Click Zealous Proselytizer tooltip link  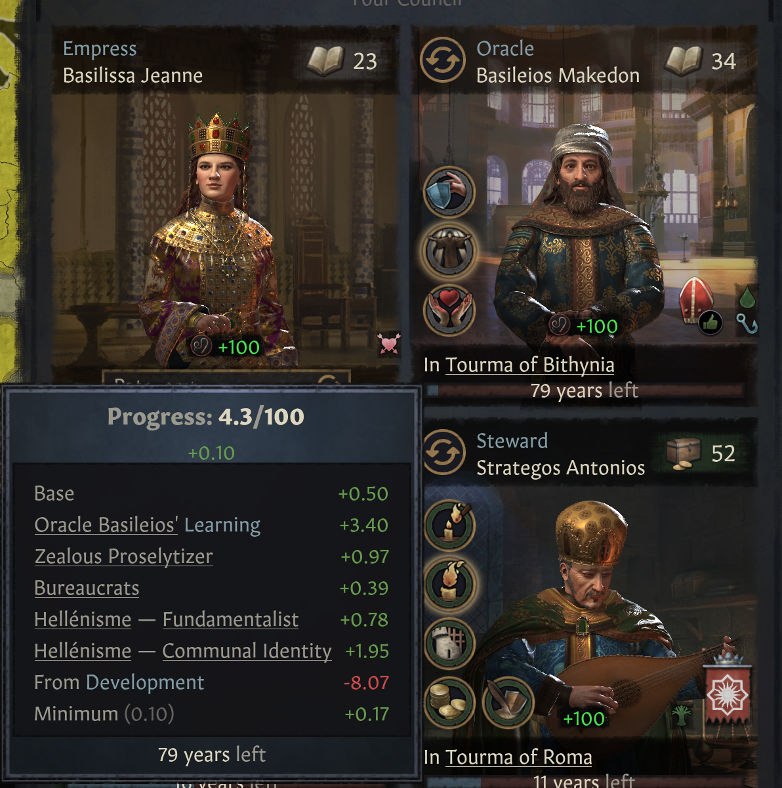(x=124, y=556)
